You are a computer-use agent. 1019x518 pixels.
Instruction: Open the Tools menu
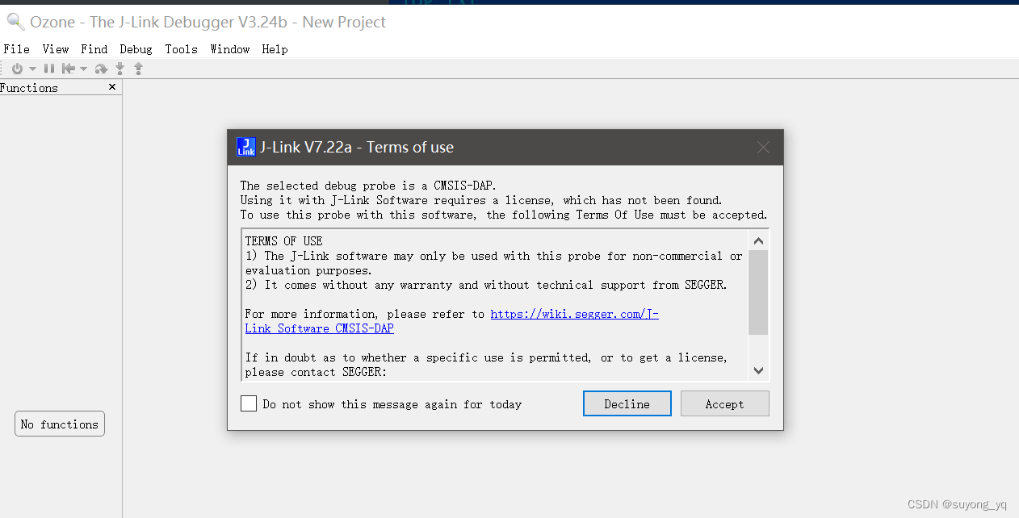(182, 49)
